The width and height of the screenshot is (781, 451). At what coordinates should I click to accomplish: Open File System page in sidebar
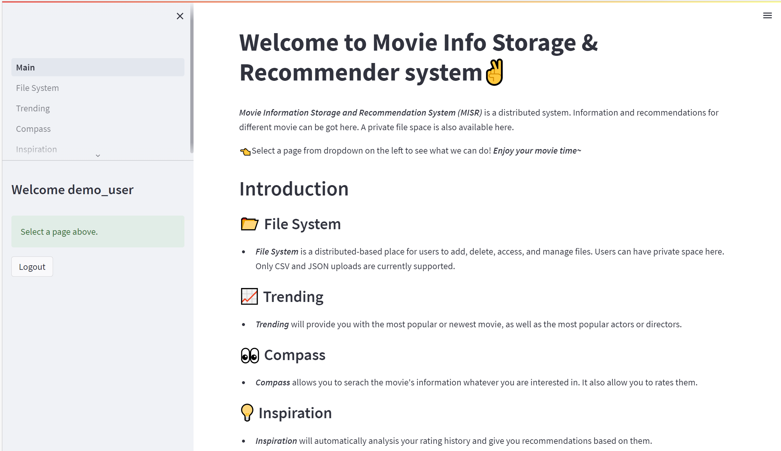tap(37, 88)
